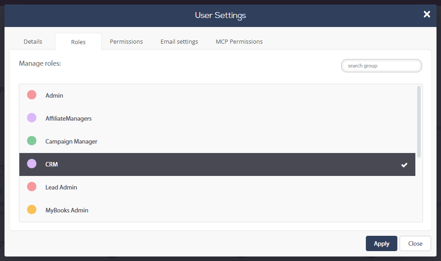Choose the MyBooks Admin role
The image size is (441, 261).
(x=217, y=210)
